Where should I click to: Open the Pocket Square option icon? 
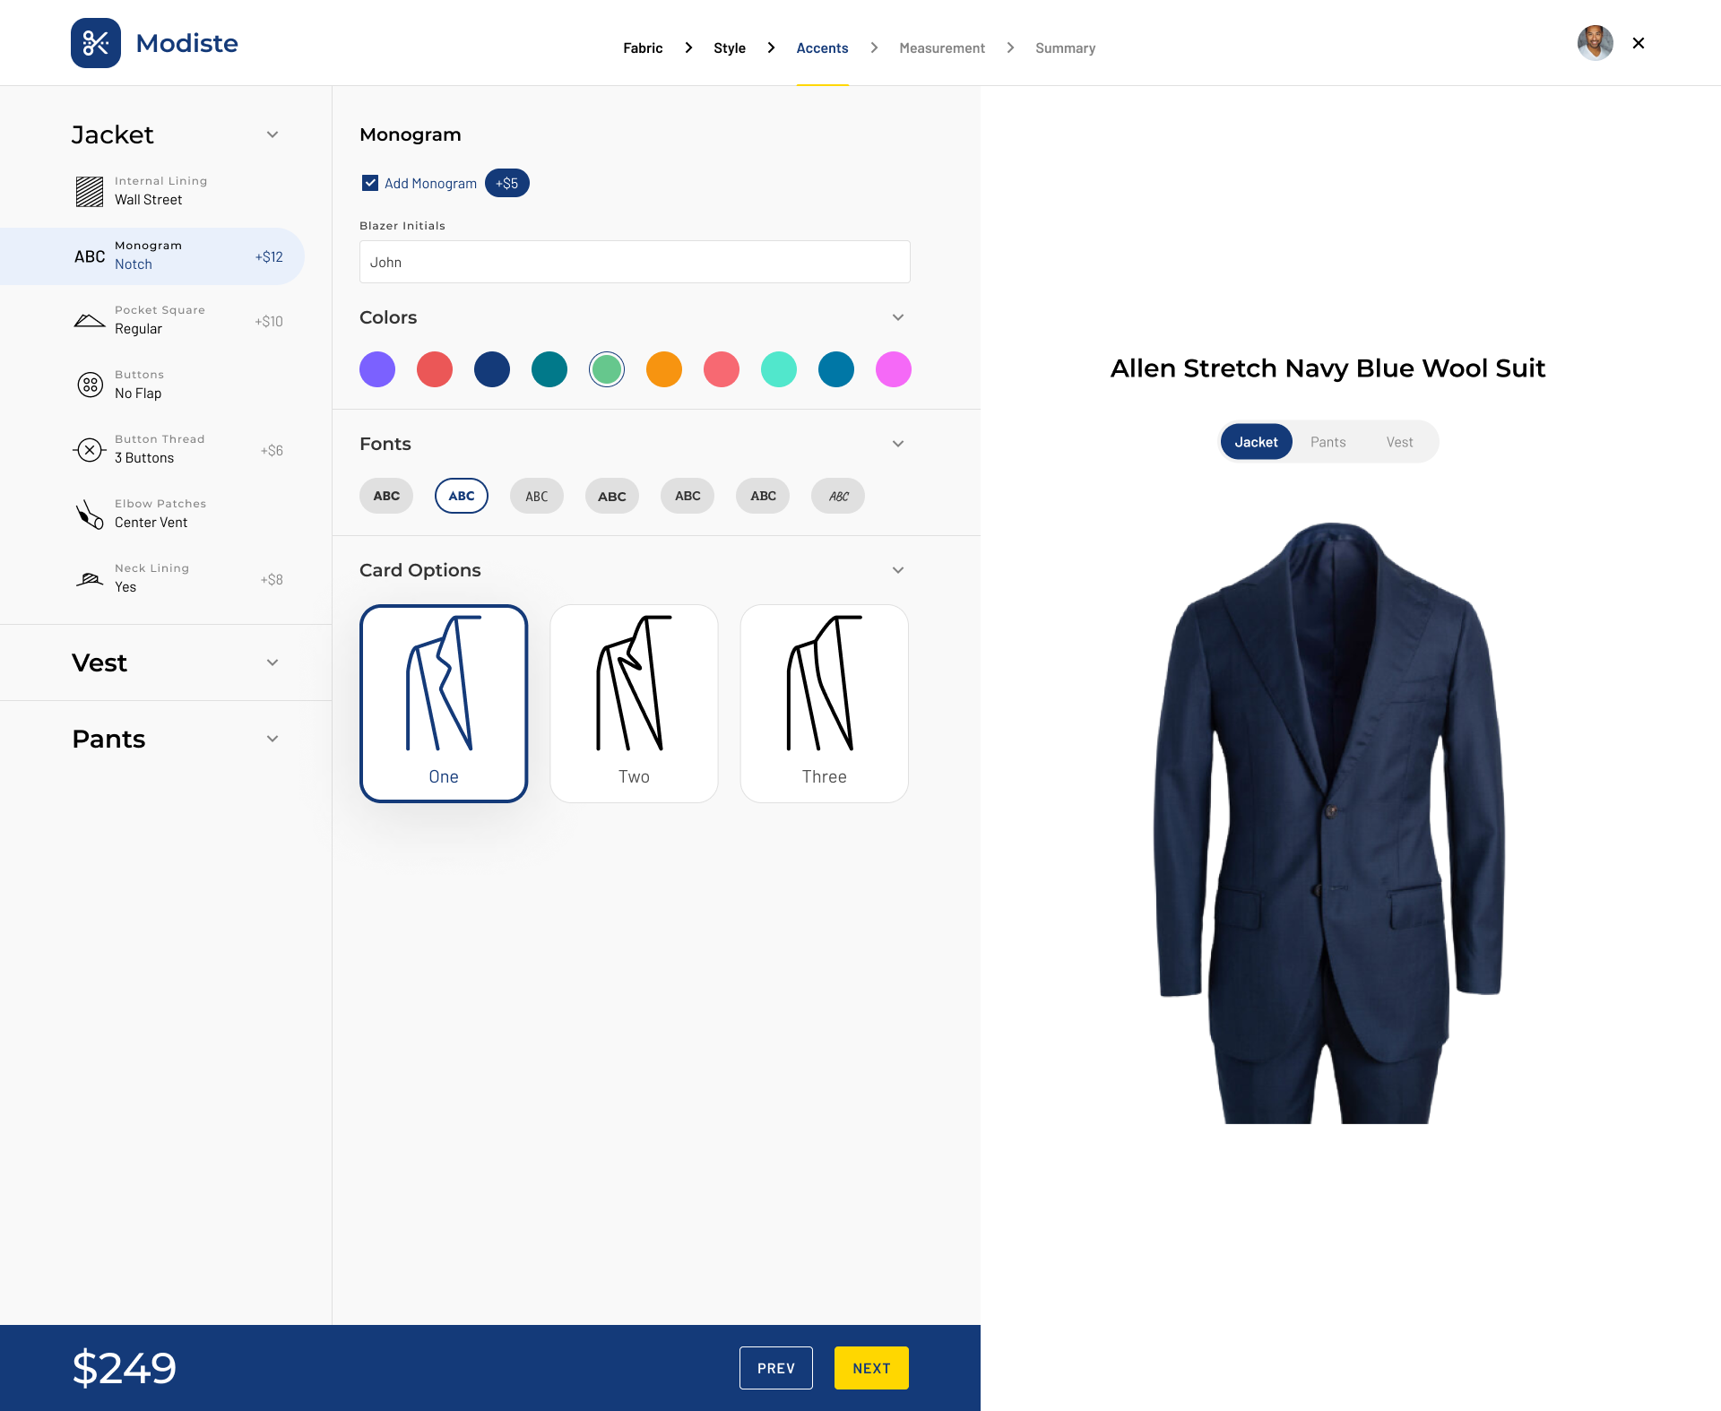point(90,321)
